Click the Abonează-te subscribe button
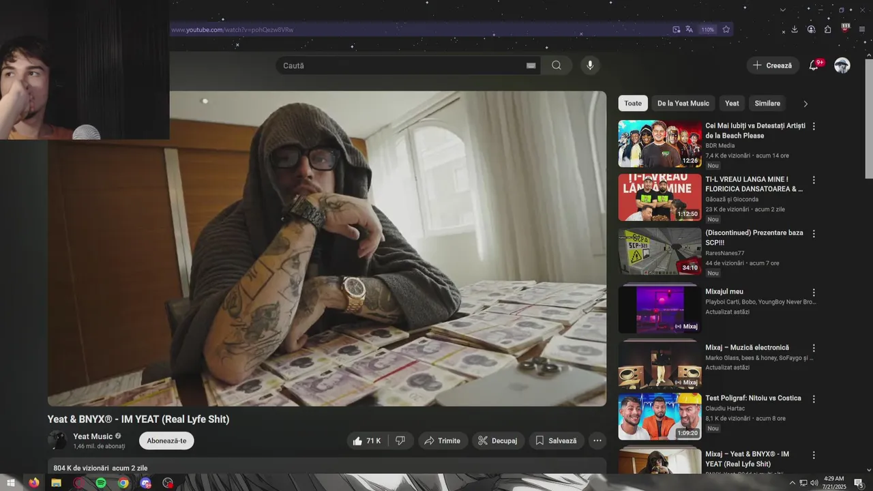Screen dimensions: 873x491 (x=166, y=441)
